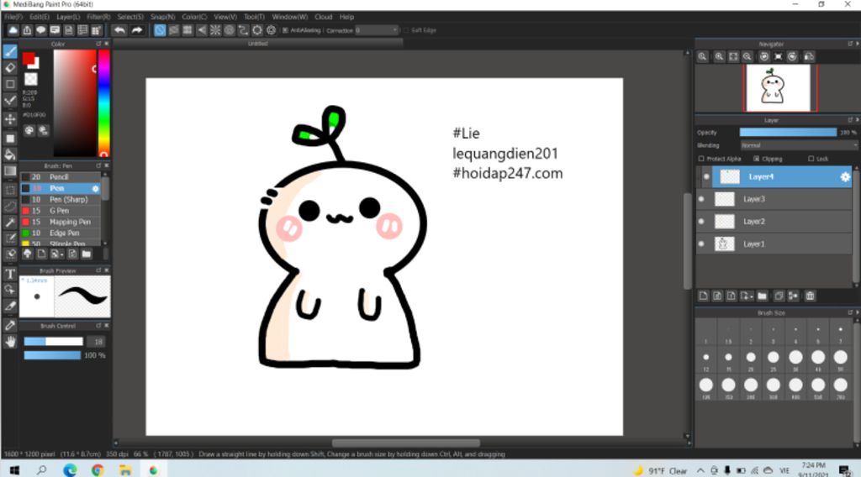The height and width of the screenshot is (477, 861).
Task: Toggle the AntiAliasing checkbox
Action: (285, 30)
